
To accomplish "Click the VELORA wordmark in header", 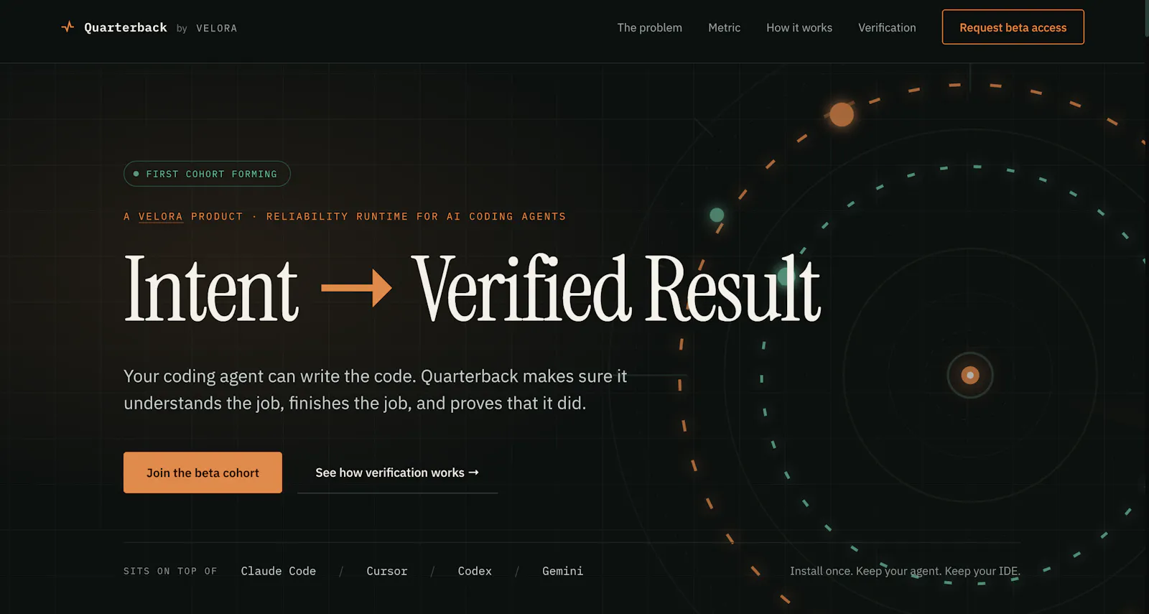I will tap(216, 28).
